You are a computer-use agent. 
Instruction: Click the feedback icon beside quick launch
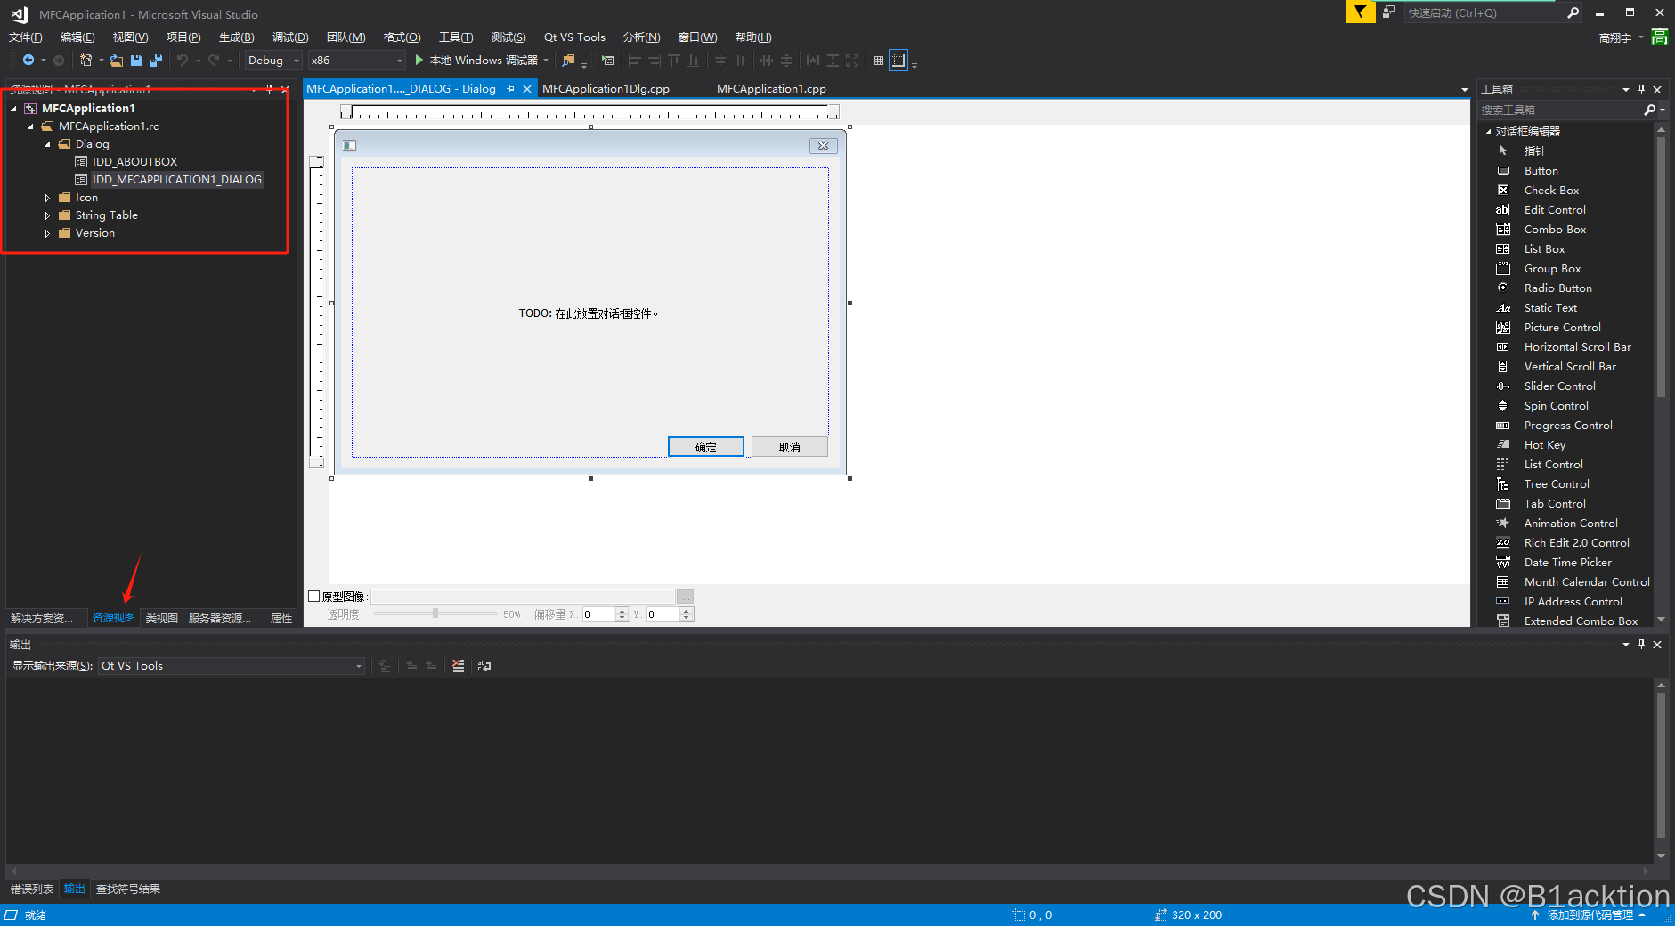click(x=1389, y=12)
